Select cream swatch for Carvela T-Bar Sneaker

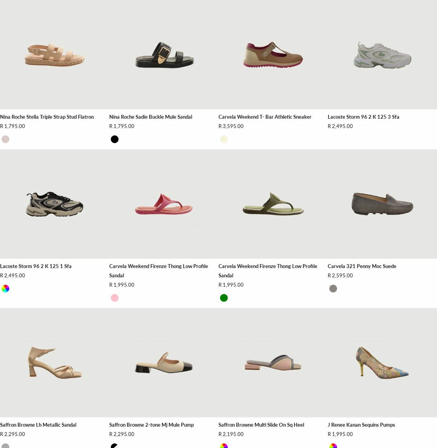224,139
